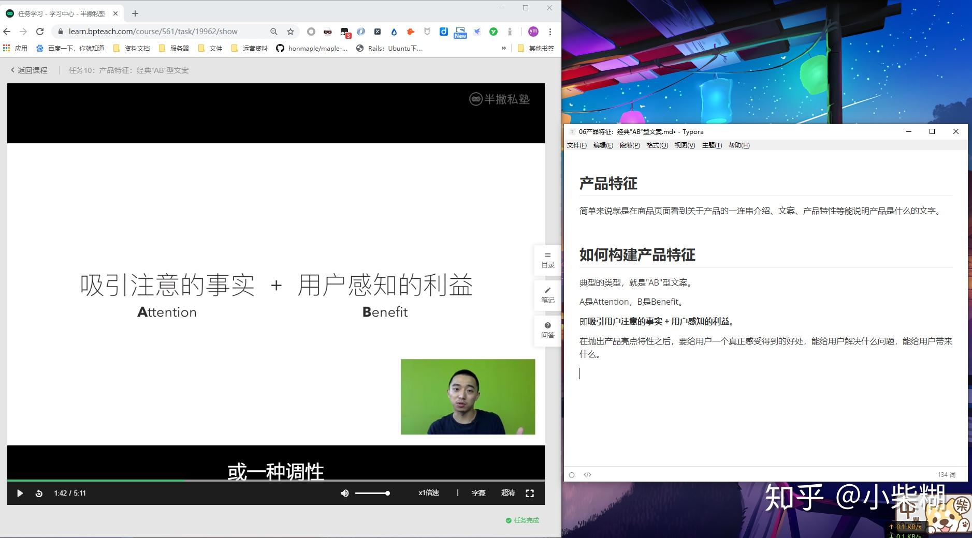Enter fullscreen video mode
Screen dimensions: 972x538
pos(530,494)
